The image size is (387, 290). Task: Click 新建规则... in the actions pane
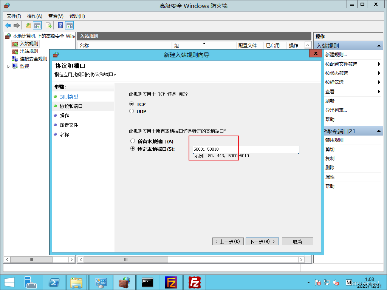click(336, 55)
